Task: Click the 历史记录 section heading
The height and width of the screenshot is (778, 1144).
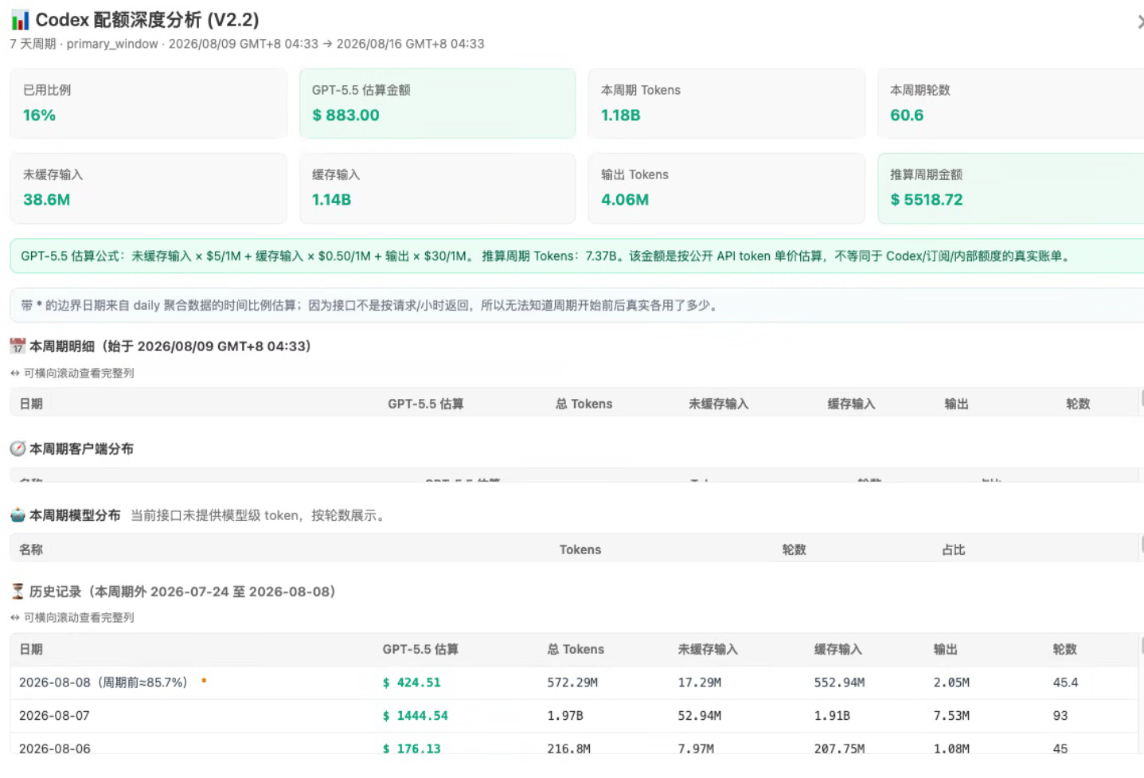Action: tap(182, 591)
